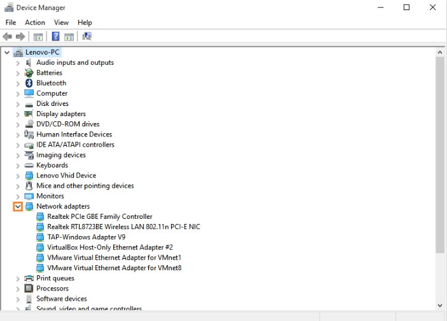Click the Batteries category icon
Screen dimensions: 447x321
(x=29, y=73)
